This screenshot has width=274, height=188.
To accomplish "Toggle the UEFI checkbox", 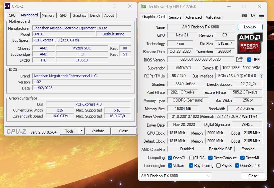I will (249, 60).
